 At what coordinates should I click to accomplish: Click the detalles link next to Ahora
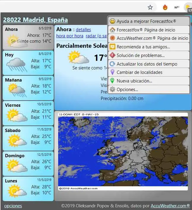83,30
